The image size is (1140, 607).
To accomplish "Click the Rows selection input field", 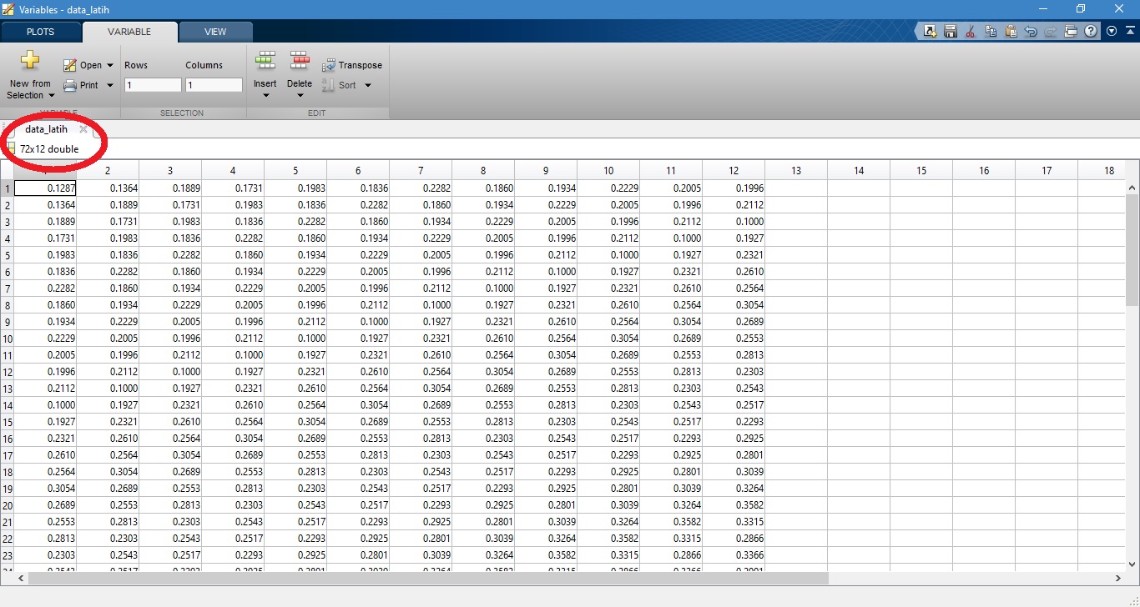I will point(153,85).
